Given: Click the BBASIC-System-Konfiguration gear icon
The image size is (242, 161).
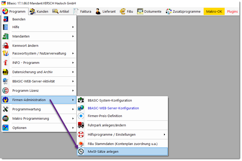Looking at the screenshot, I should pos(81,100).
